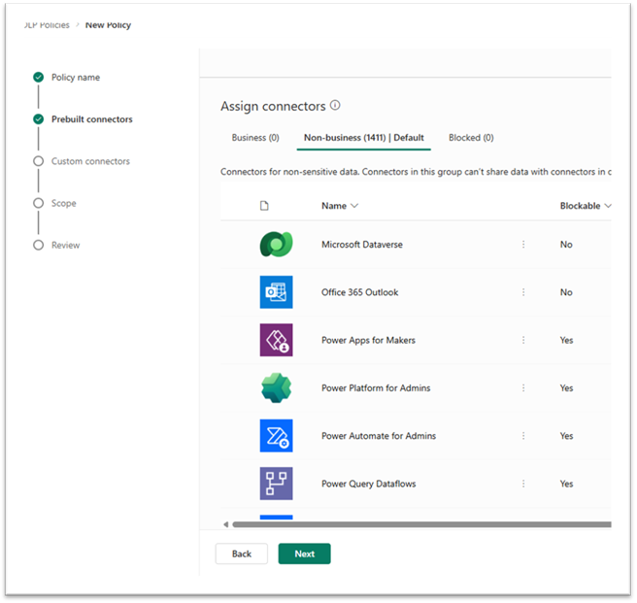The width and height of the screenshot is (637, 603).
Task: Open more options for Power Apps for Makers
Action: (x=523, y=340)
